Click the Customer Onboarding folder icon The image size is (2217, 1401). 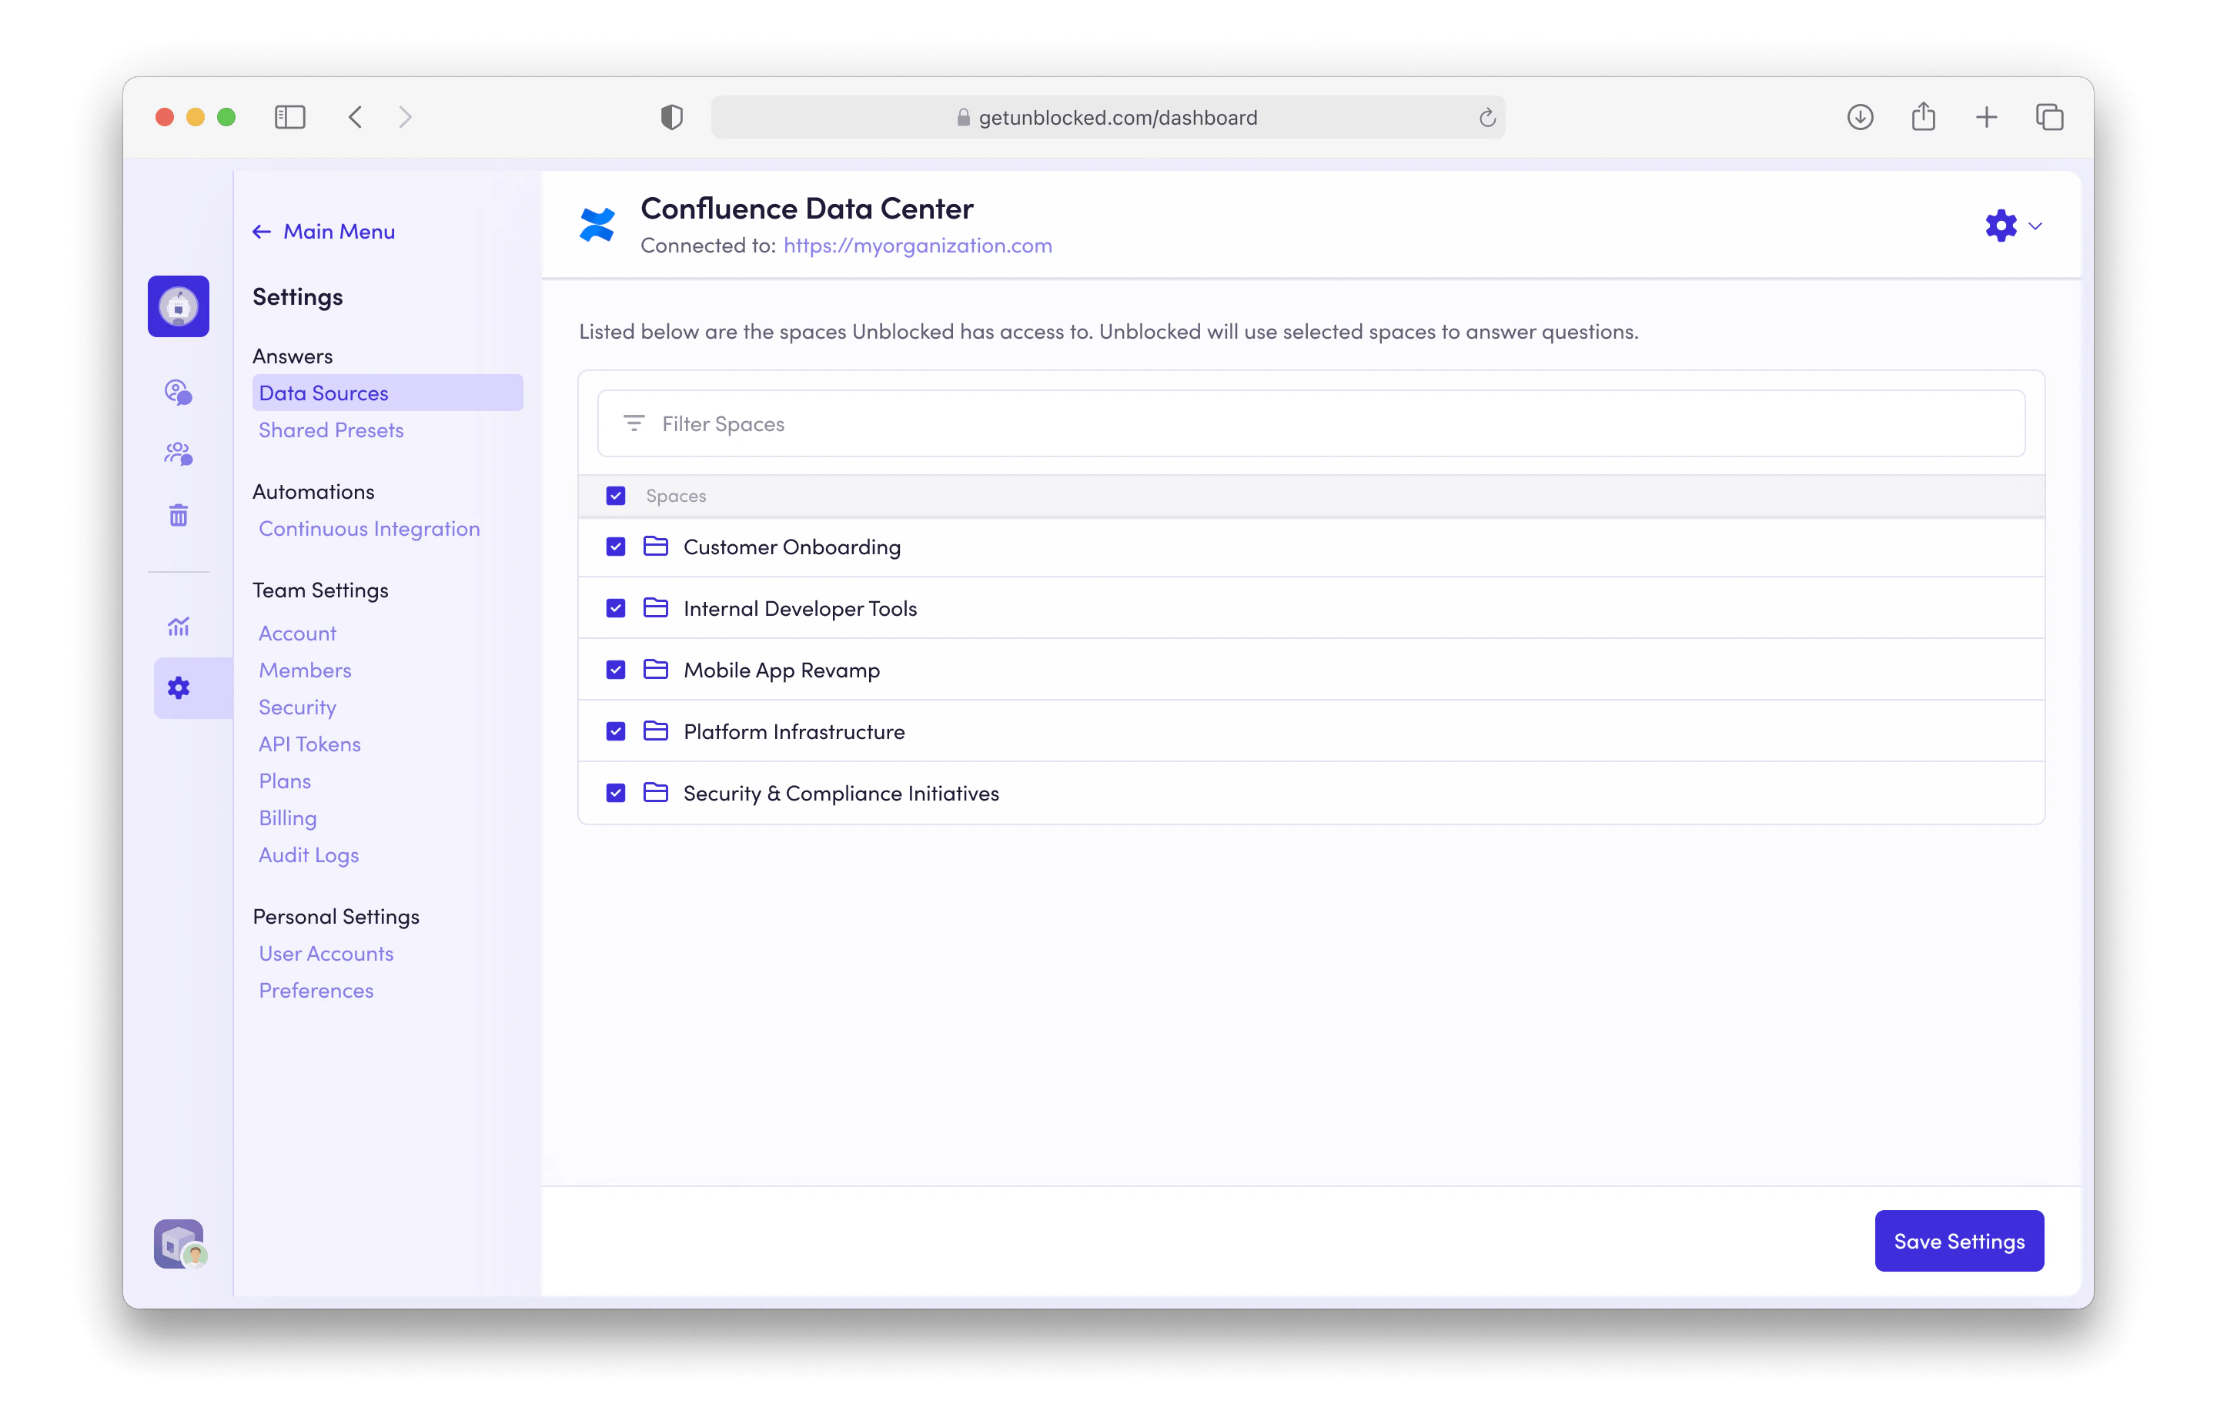[x=656, y=546]
